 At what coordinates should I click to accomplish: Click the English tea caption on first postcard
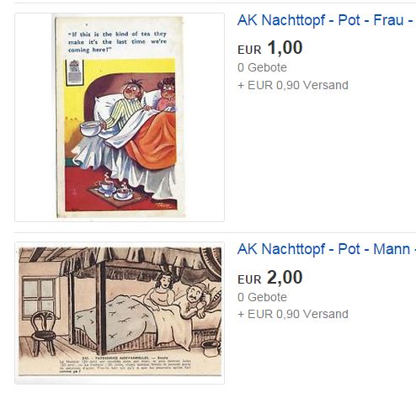coord(117,42)
